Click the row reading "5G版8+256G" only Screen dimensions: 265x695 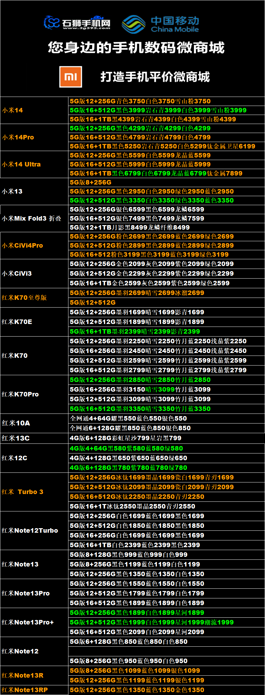point(167,182)
